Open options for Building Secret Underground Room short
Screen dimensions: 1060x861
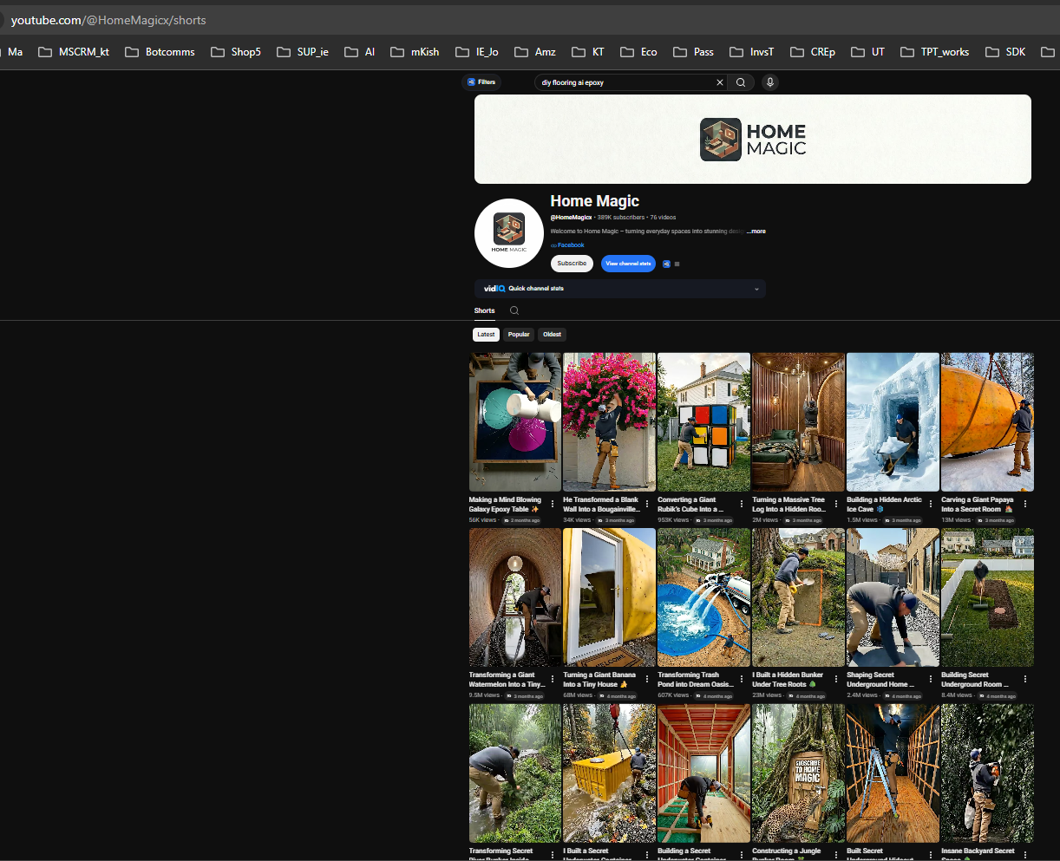coord(1025,679)
